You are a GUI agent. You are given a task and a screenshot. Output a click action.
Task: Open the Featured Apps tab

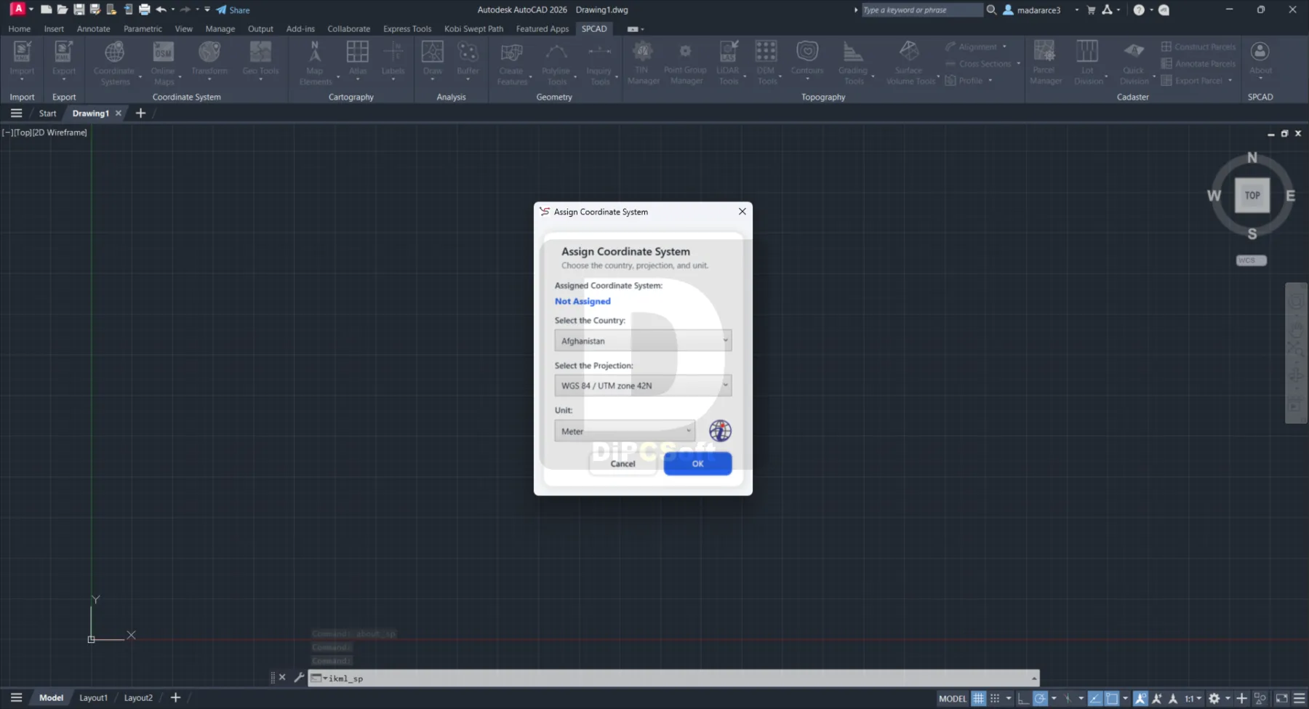(x=543, y=29)
